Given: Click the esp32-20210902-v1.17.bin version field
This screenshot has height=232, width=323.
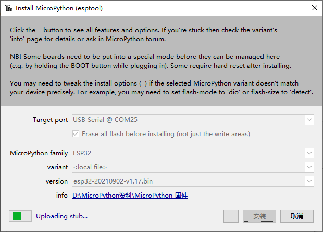Looking at the screenshot, I should 193,181.
